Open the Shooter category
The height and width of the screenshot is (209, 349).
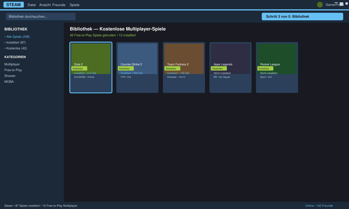click(x=10, y=76)
